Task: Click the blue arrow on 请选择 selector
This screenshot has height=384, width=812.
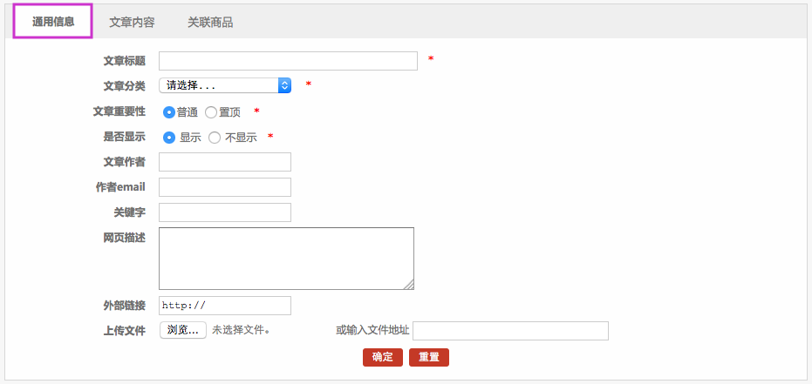Action: click(x=284, y=85)
